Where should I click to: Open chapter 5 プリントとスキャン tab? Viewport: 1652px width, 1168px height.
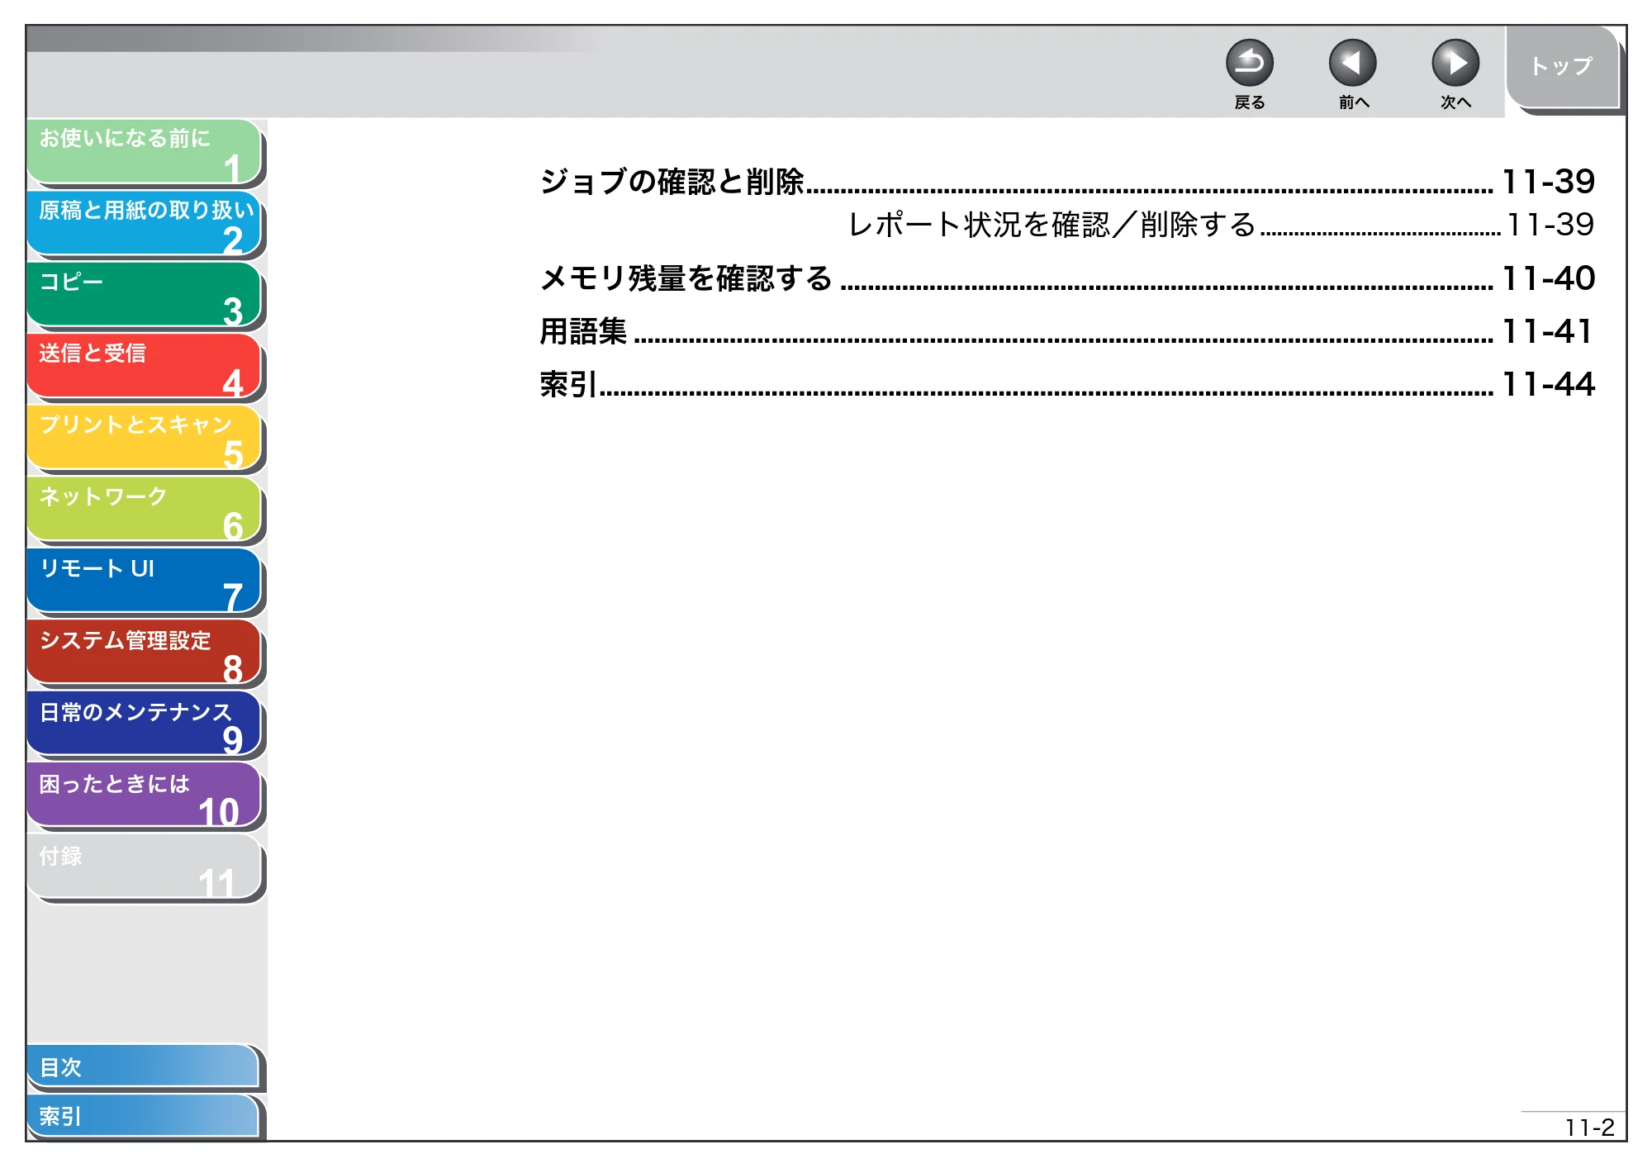click(145, 439)
